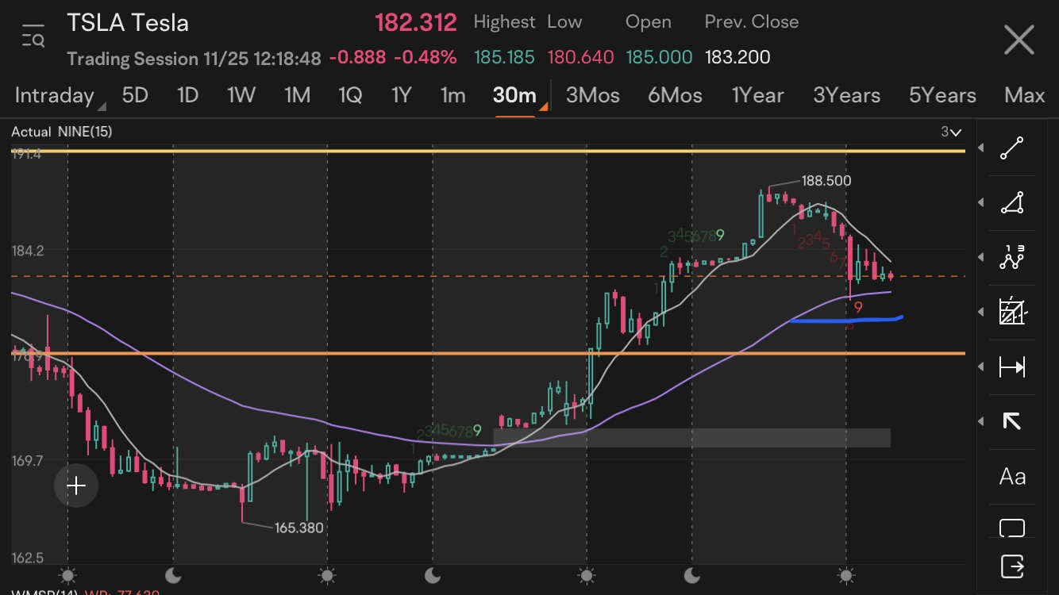Select the rounded rectangle drawing tool
Screen dimensions: 1059x595
point(1012,528)
